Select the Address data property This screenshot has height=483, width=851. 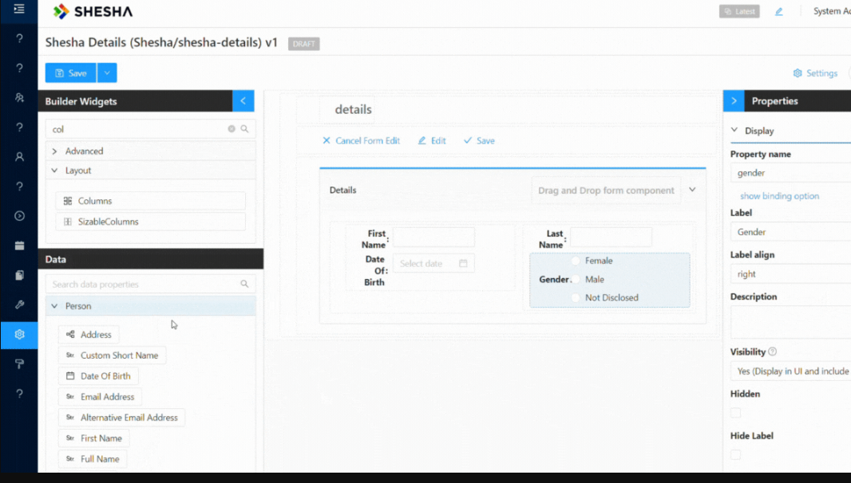(89, 335)
